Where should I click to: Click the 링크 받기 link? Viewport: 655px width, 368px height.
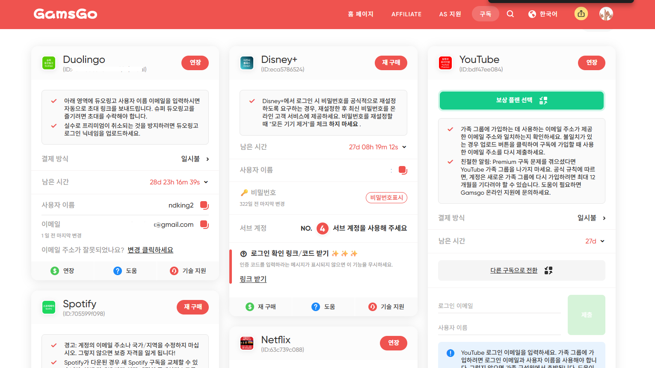click(253, 279)
